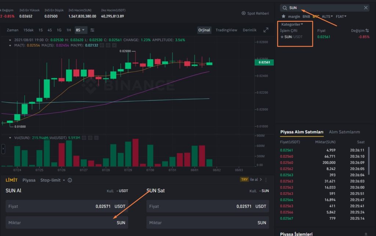Open the order form more options menu

(266, 179)
